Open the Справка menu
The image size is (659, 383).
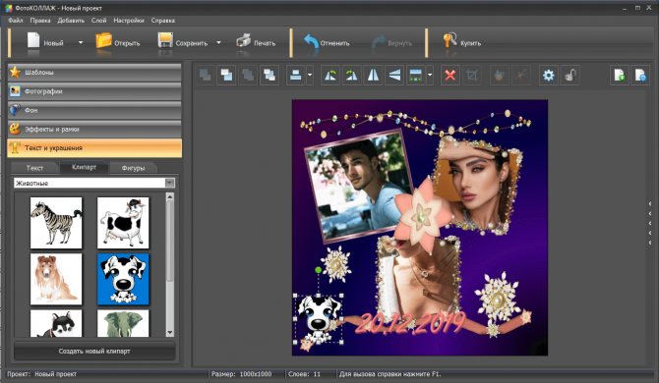point(163,21)
